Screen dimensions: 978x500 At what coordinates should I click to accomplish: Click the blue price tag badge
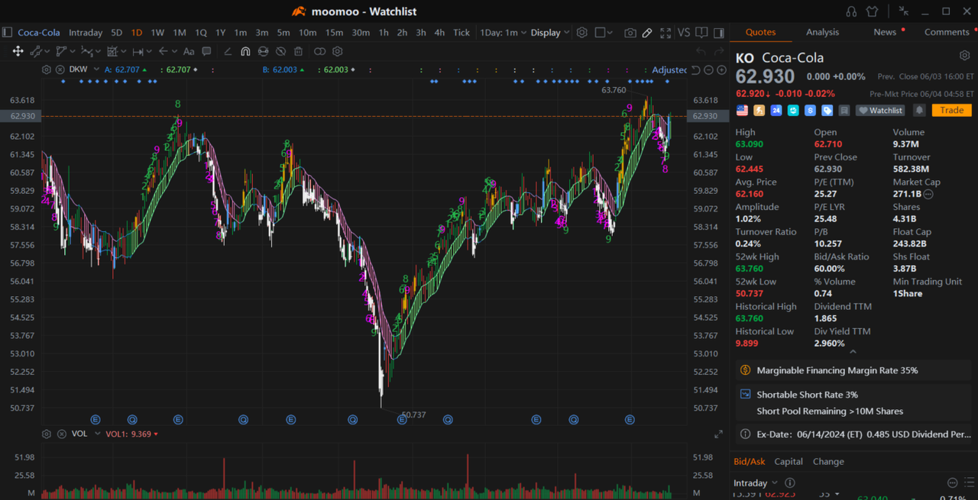coord(827,110)
